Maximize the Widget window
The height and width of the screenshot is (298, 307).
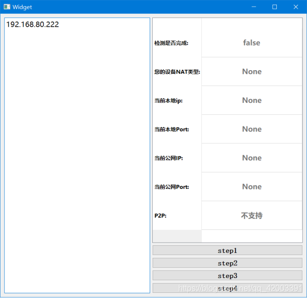click(x=274, y=7)
